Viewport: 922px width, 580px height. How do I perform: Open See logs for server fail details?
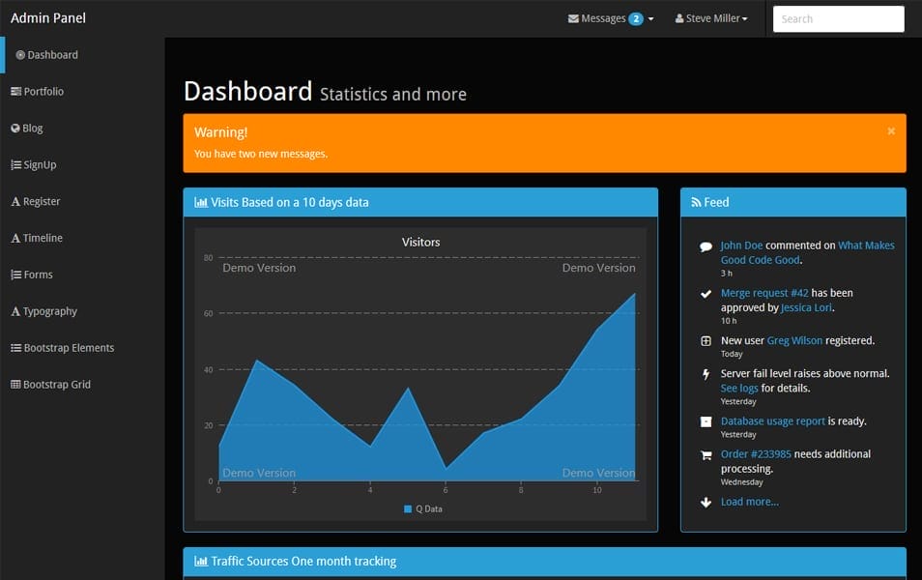pos(740,387)
